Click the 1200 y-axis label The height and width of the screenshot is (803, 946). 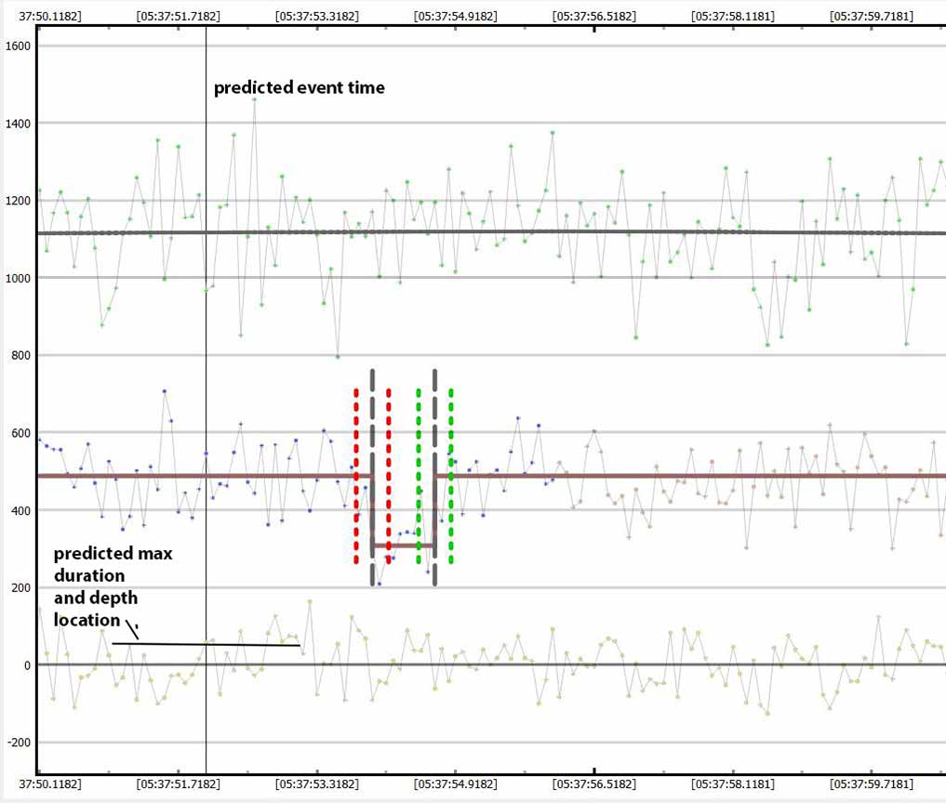pos(18,201)
